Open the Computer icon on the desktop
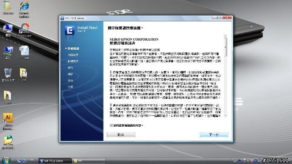Screen dimensions: 292x164 [x=8, y=30]
